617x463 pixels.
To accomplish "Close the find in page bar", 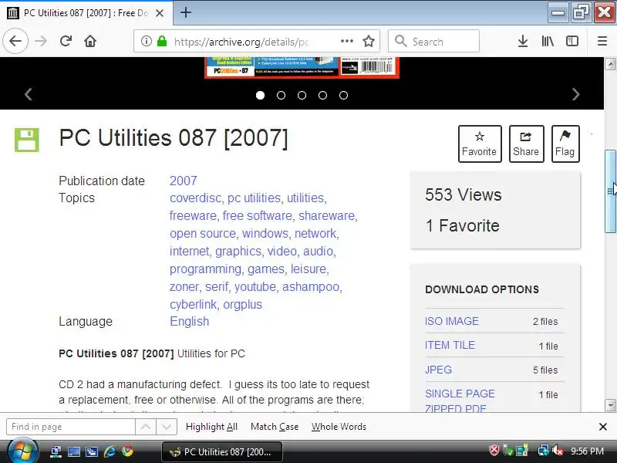I will tap(602, 427).
